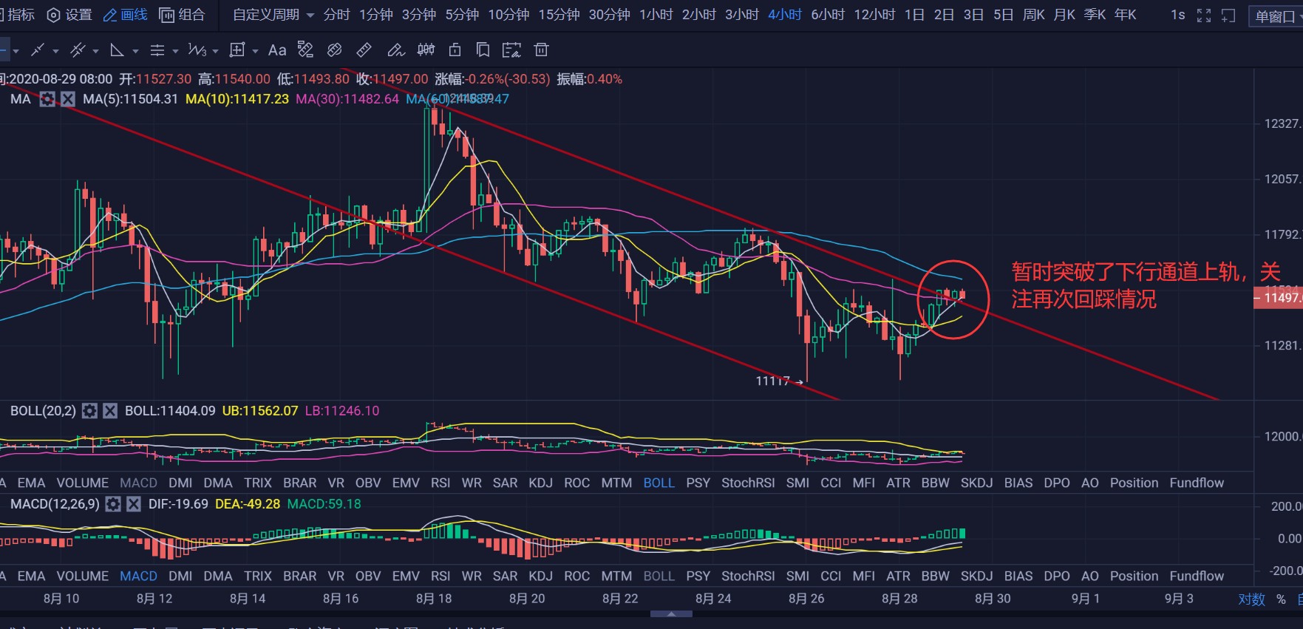Select the parallel channel line tool
This screenshot has width=1303, height=629.
point(77,50)
